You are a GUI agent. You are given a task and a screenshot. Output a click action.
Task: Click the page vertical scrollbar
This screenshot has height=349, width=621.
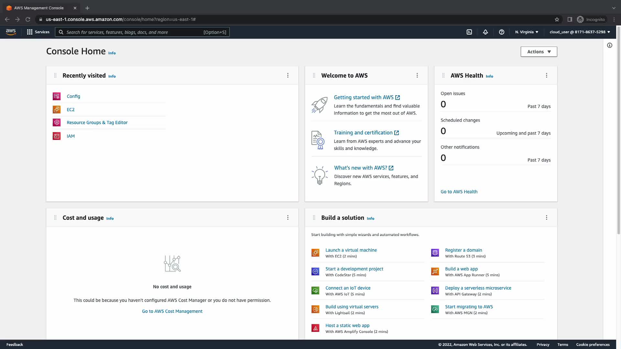coord(618,129)
